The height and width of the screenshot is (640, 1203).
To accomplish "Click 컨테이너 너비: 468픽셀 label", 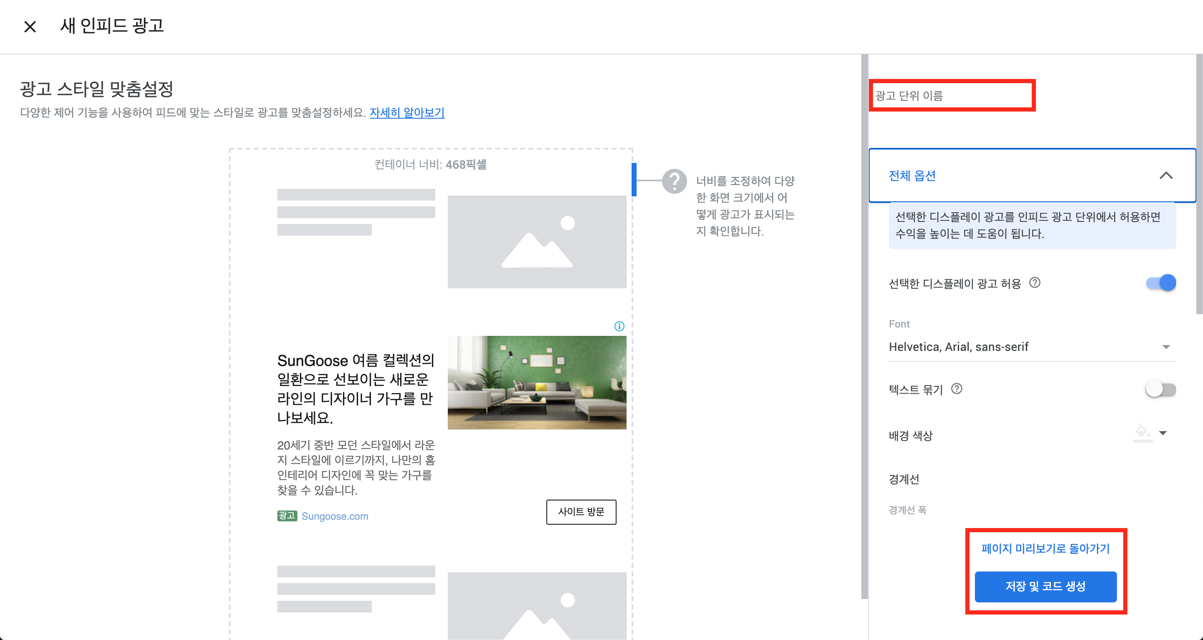I will [430, 165].
